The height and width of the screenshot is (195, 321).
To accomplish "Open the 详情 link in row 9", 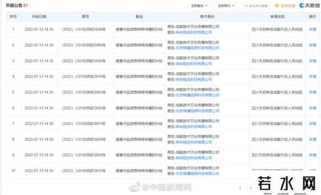I will click(x=312, y=155).
